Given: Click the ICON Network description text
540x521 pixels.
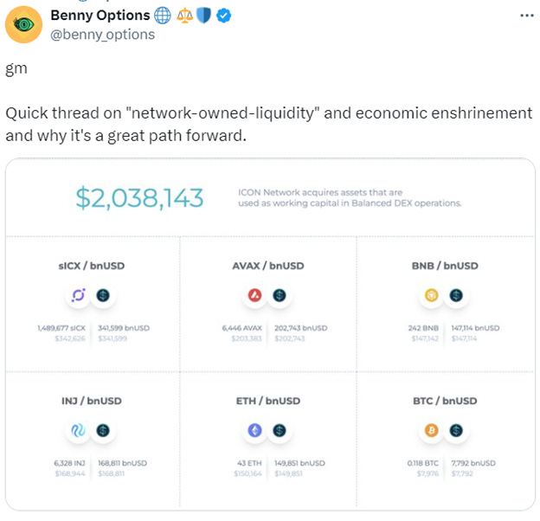Looking at the screenshot, I should (349, 198).
